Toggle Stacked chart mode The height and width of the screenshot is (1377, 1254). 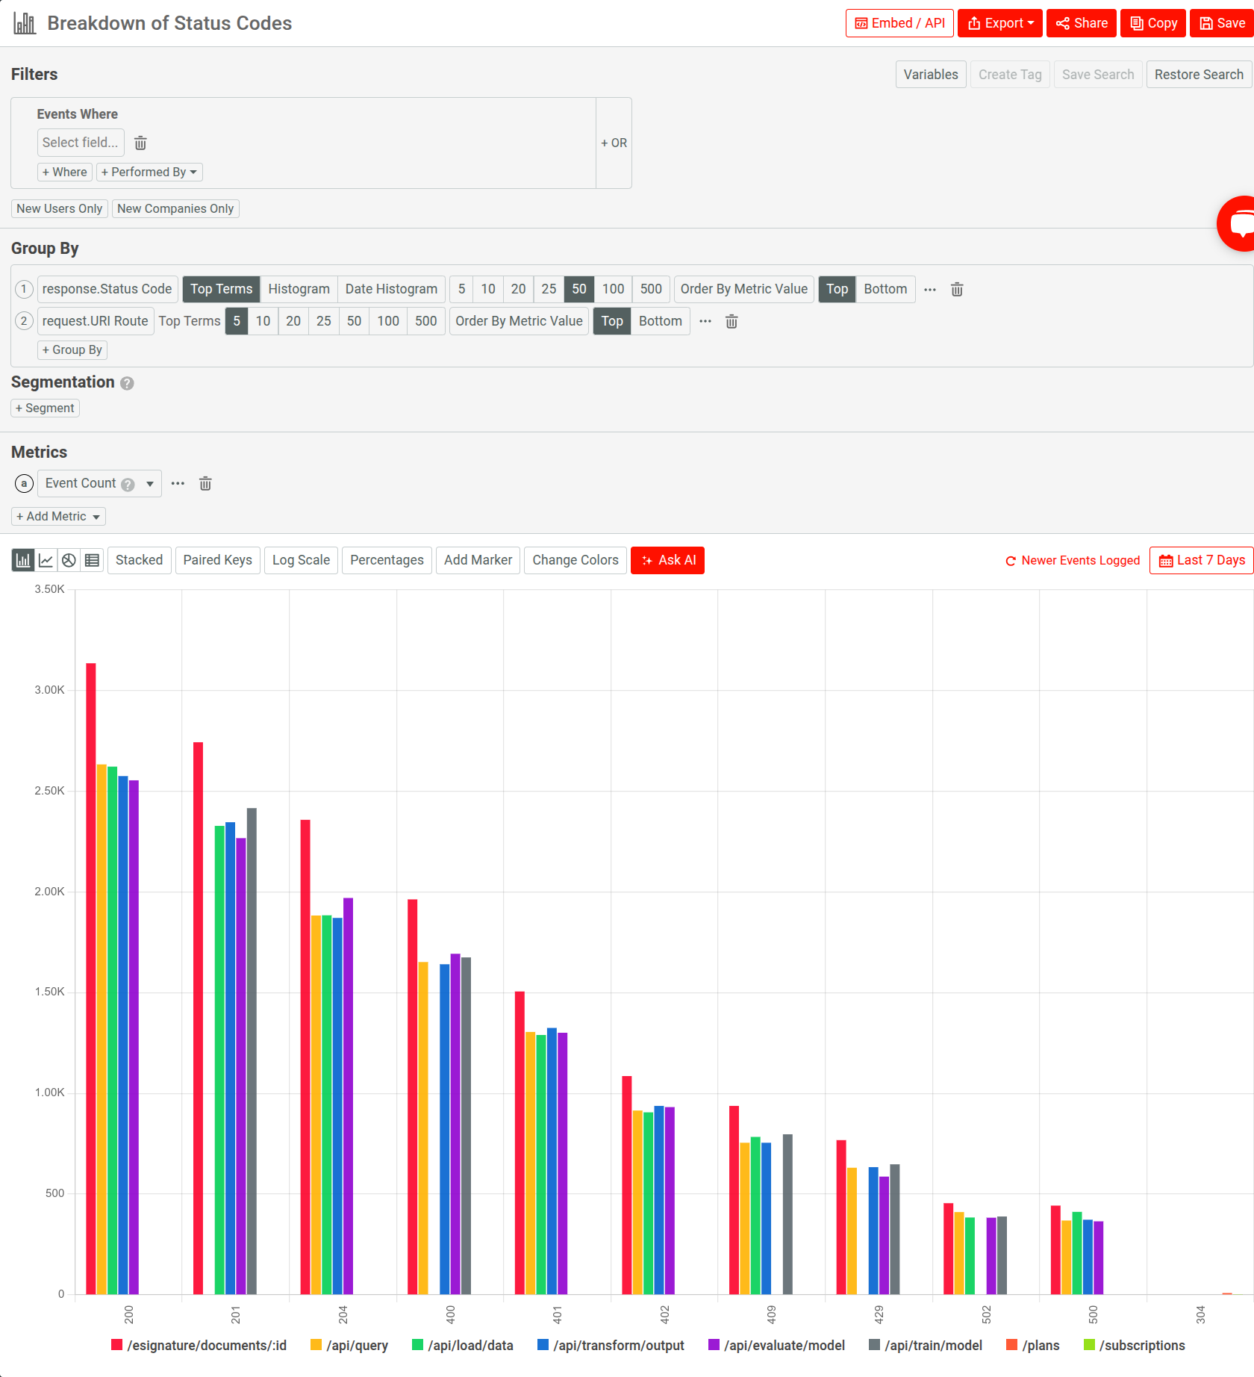(x=139, y=560)
